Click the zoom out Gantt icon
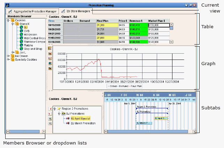The height and width of the screenshot is (148, 224). pos(50,123)
